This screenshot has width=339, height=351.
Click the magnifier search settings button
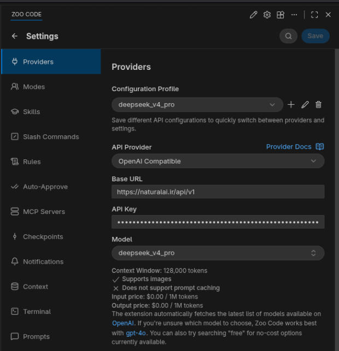pyautogui.click(x=288, y=36)
